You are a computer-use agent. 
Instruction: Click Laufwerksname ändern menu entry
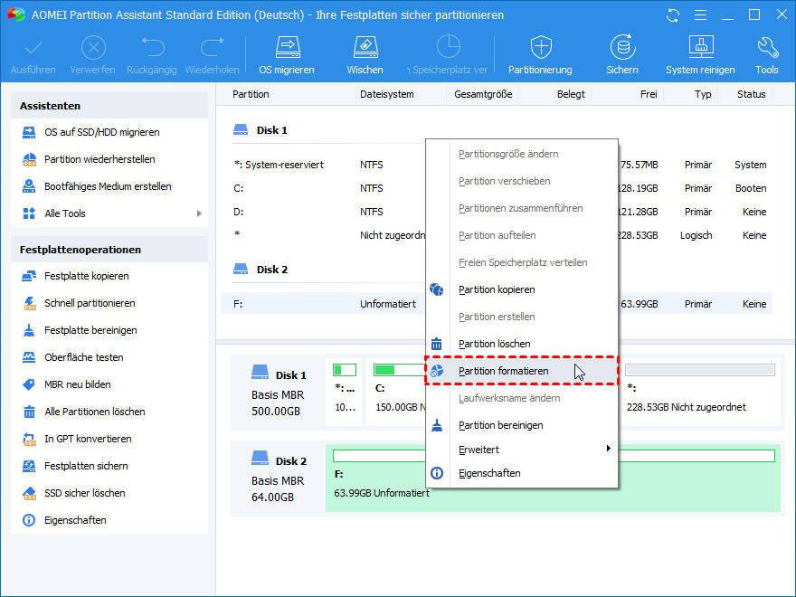click(521, 399)
